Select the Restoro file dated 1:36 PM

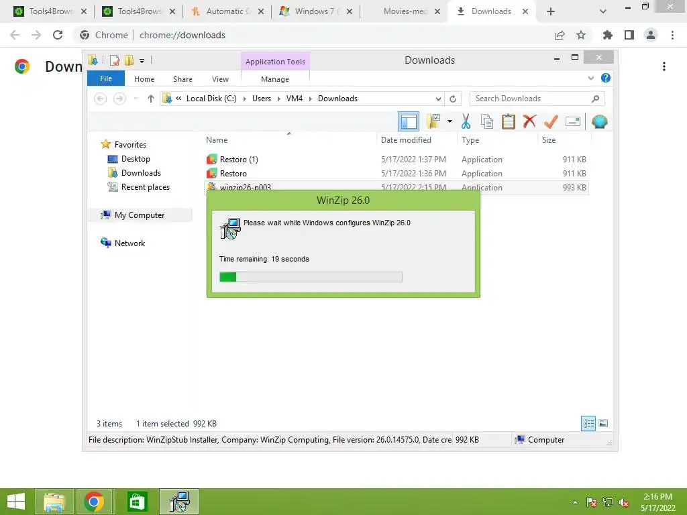click(x=396, y=174)
